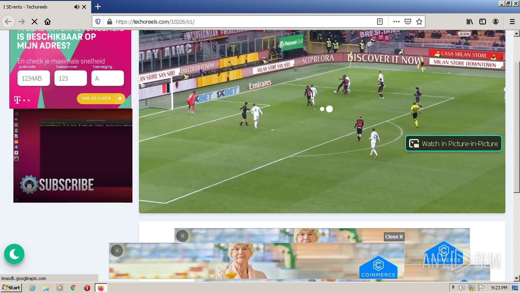Save page to Pocket
The height and width of the screenshot is (293, 520).
tap(408, 22)
